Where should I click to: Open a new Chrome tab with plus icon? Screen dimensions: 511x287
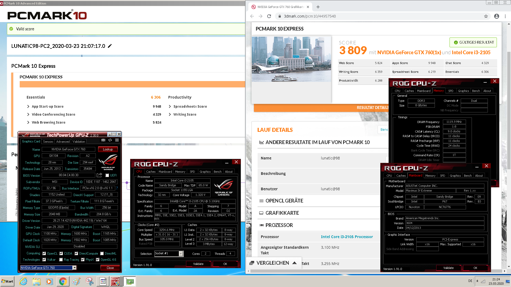(x=318, y=7)
